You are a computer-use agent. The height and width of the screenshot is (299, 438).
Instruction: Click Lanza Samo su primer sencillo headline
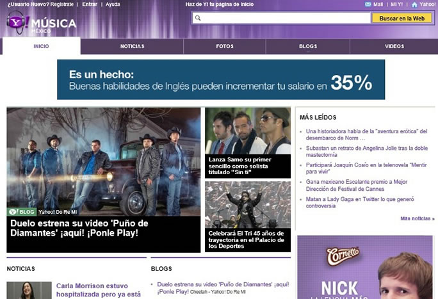click(x=240, y=166)
